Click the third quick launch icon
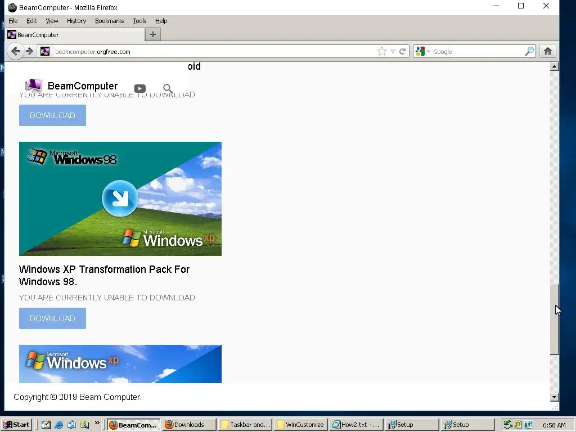Screen dimensions: 576x432 [71, 425]
